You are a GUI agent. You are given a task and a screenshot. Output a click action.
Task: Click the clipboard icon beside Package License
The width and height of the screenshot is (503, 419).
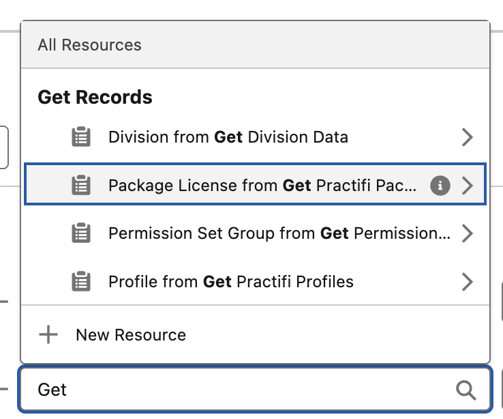[81, 185]
